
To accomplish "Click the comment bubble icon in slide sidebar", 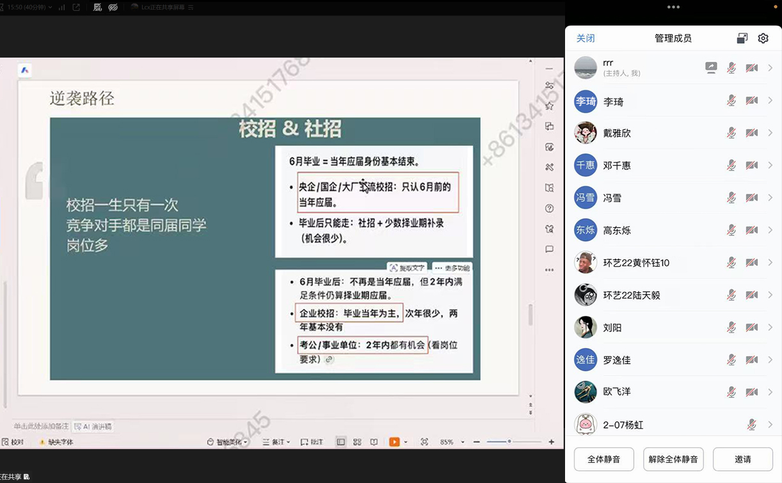I will click(549, 249).
